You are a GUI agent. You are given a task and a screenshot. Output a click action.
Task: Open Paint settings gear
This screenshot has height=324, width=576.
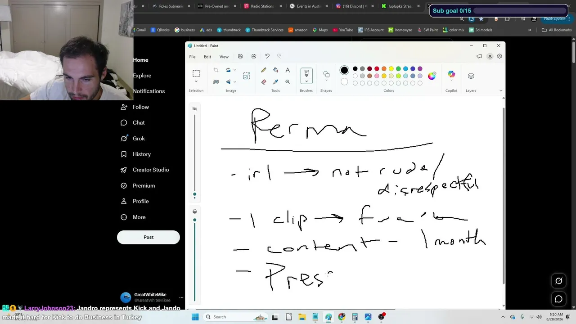499,56
